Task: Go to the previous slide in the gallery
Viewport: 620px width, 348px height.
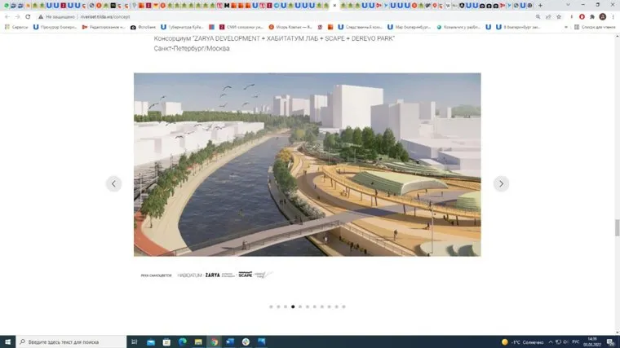Action: 113,183
